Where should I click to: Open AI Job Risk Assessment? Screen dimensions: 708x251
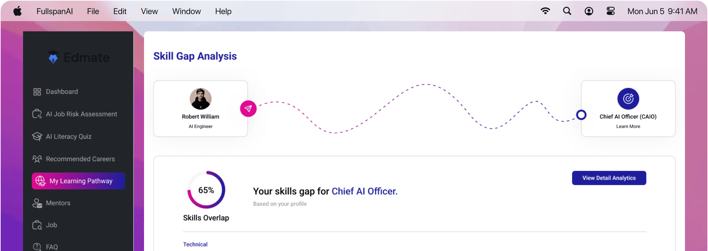82,114
